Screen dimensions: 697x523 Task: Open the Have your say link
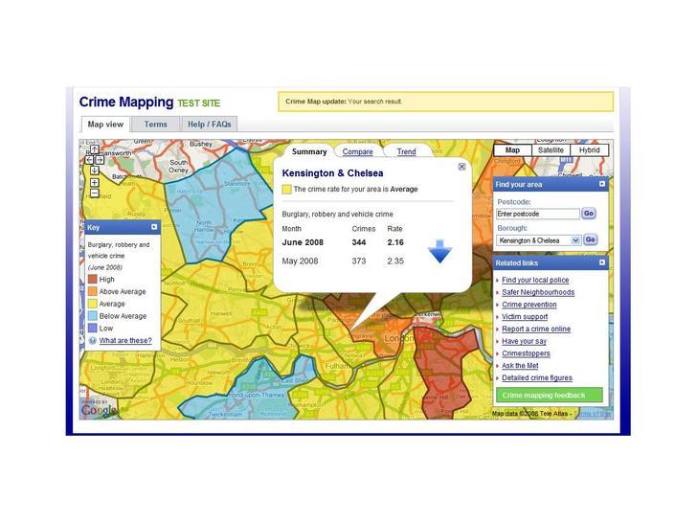click(524, 341)
